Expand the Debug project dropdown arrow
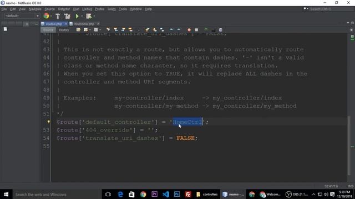Viewport: 355px width, 199px height. click(x=94, y=16)
